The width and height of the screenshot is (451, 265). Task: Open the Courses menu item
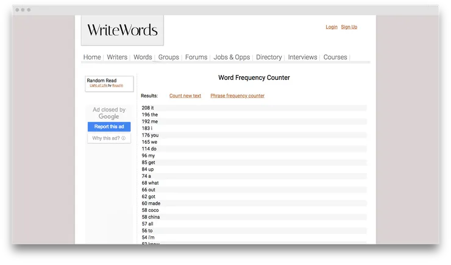coord(335,57)
